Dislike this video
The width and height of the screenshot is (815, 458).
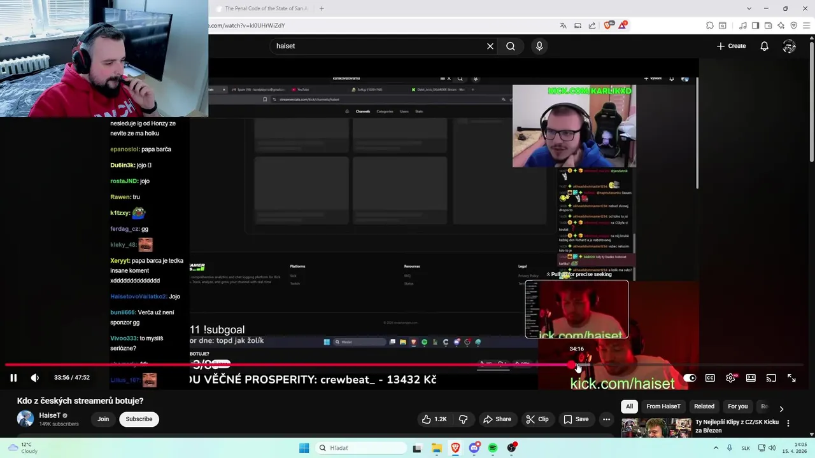pyautogui.click(x=463, y=419)
